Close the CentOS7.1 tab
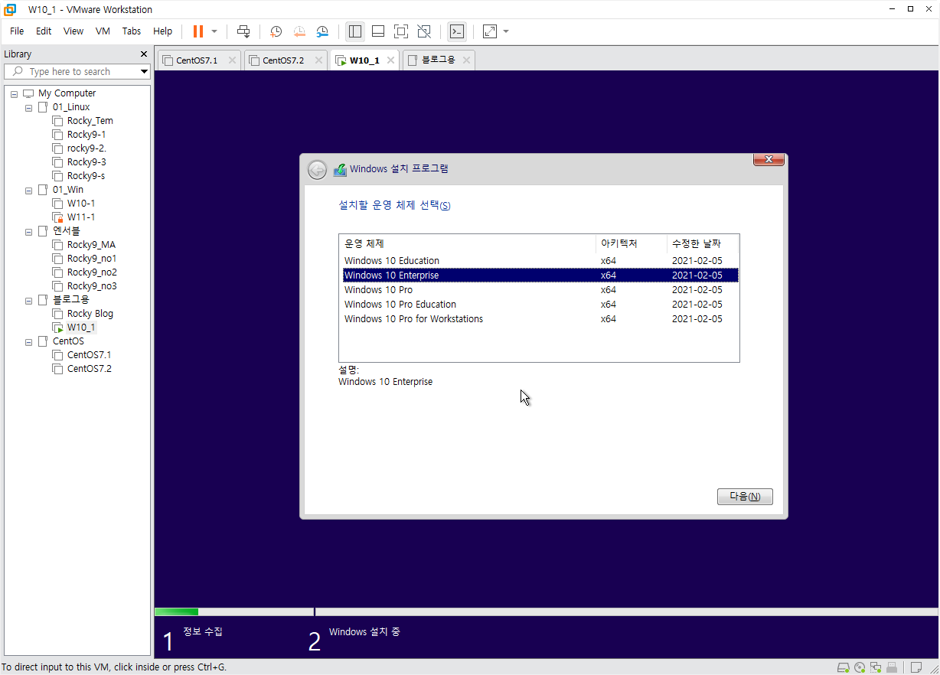 (x=232, y=60)
